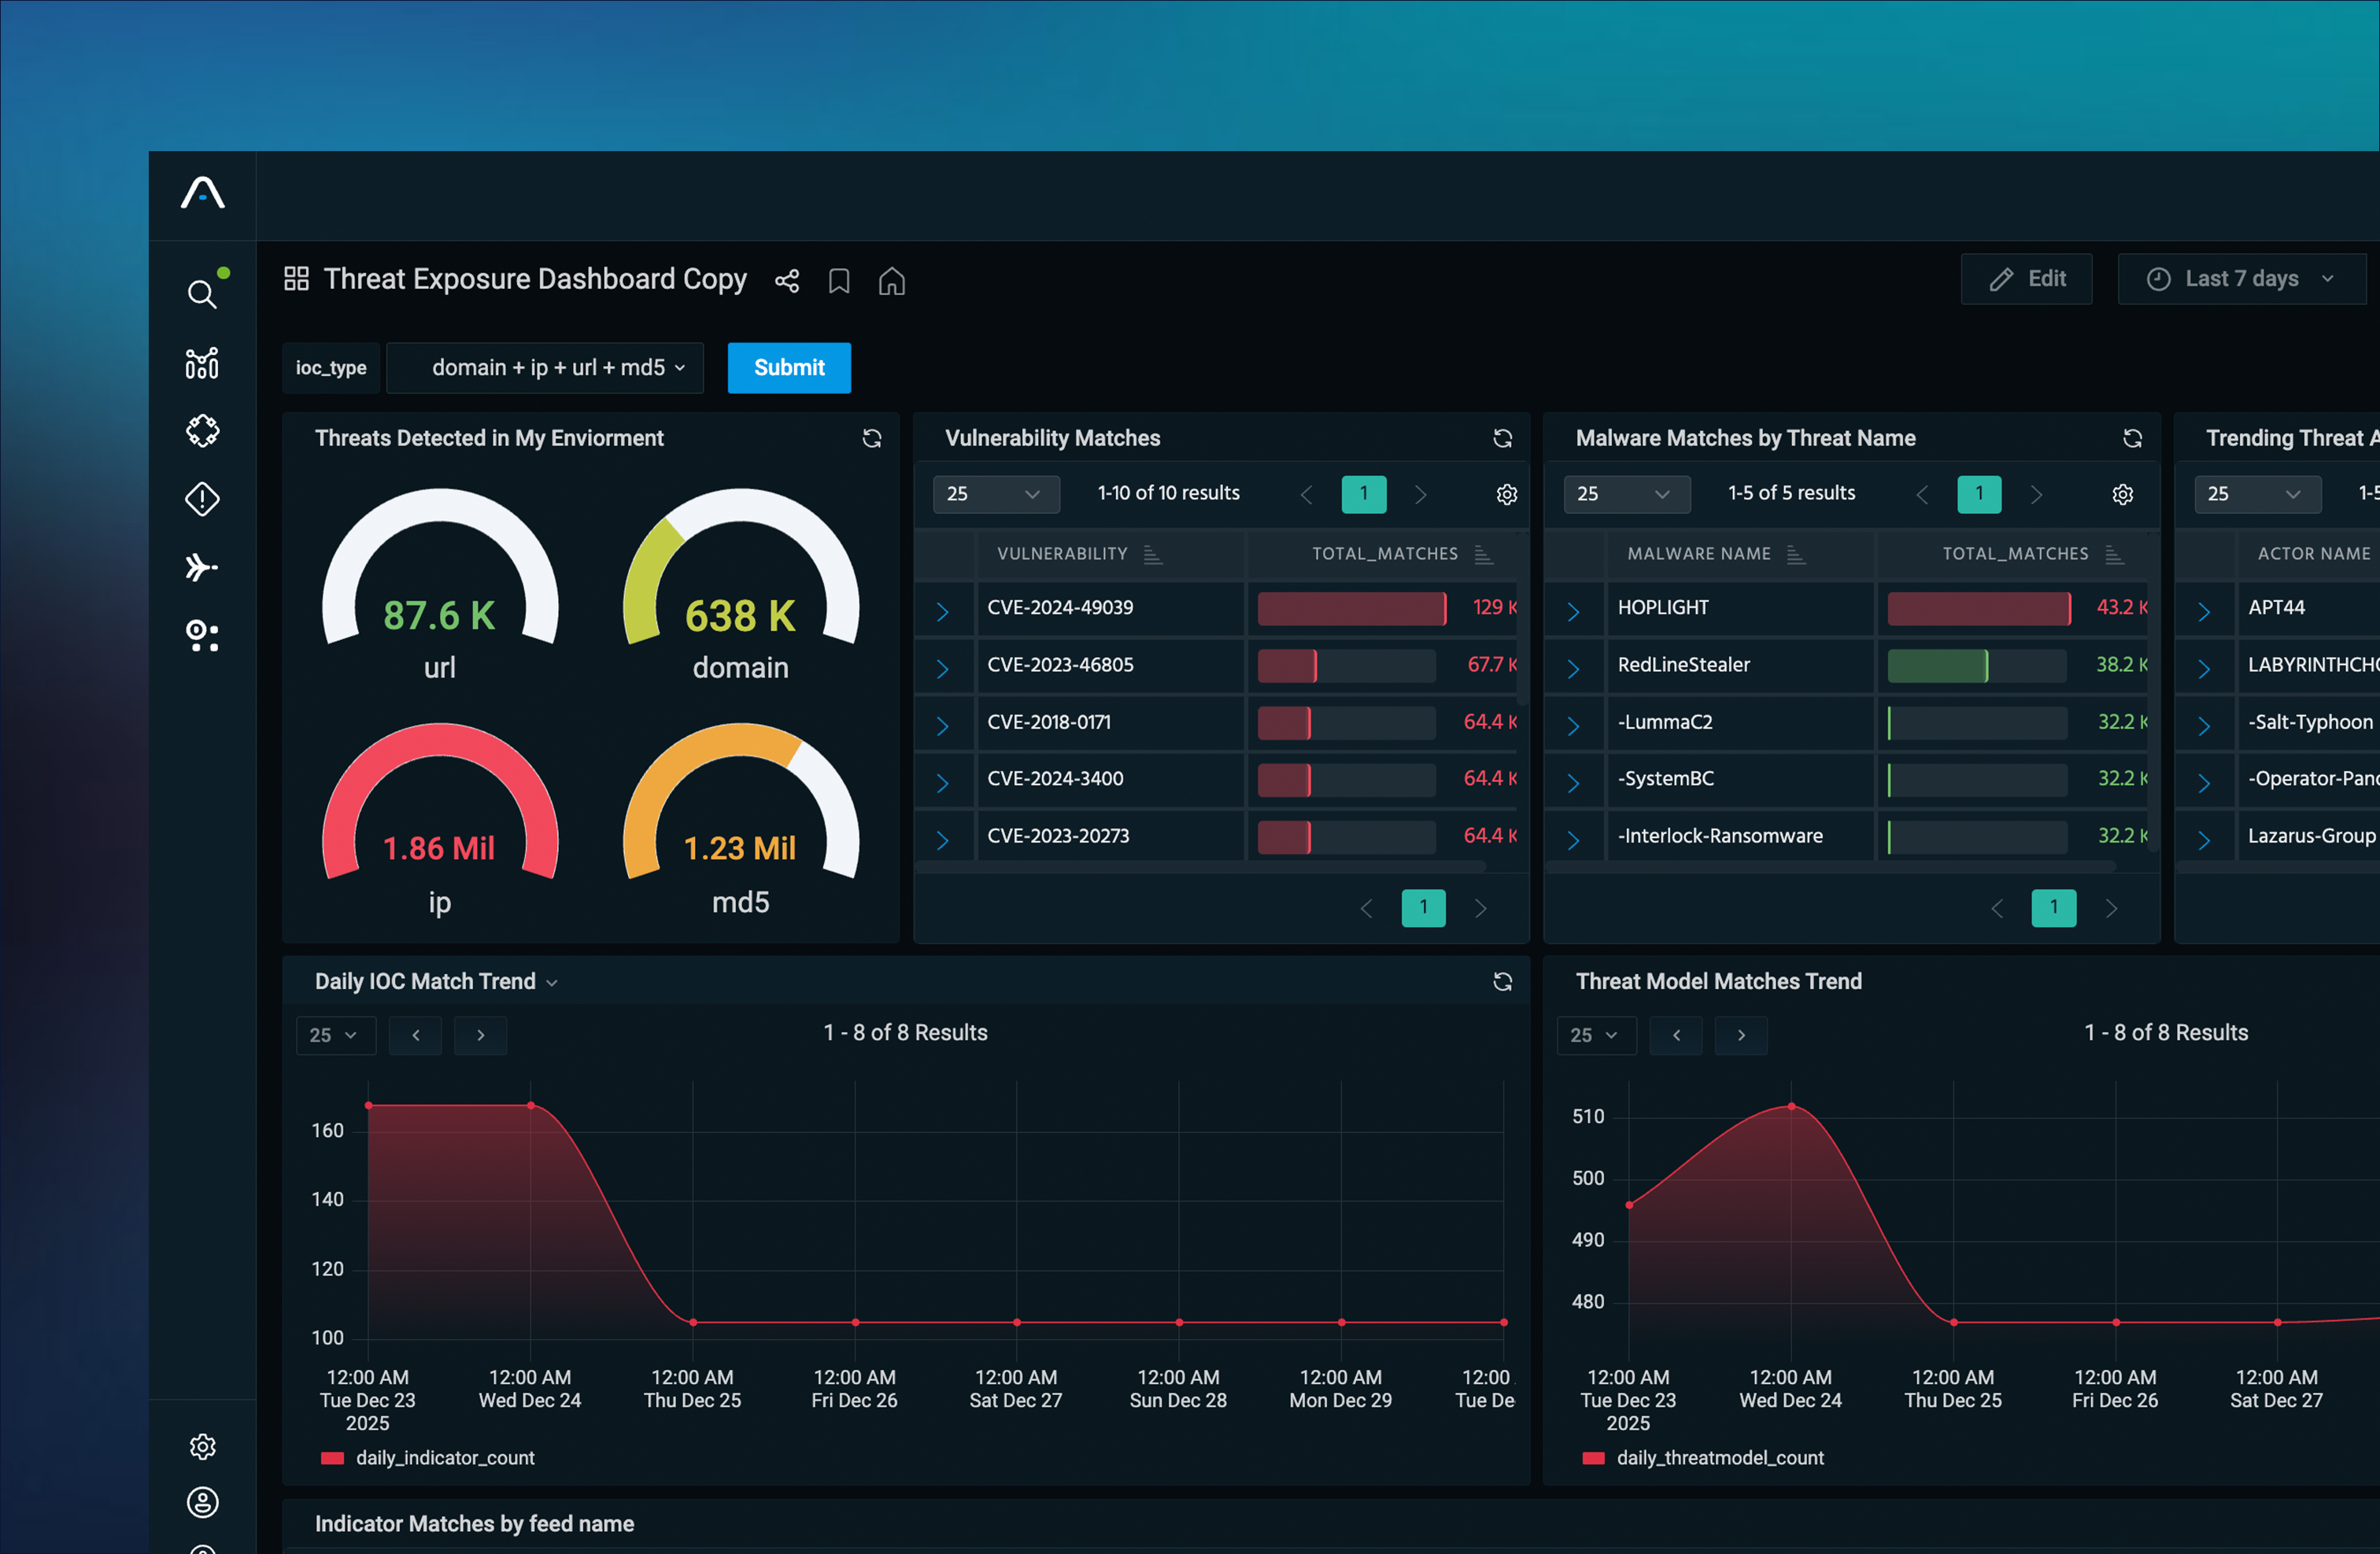Click HOPLIGHT total matches progress bar
The width and height of the screenshot is (2380, 1554).
[1977, 608]
